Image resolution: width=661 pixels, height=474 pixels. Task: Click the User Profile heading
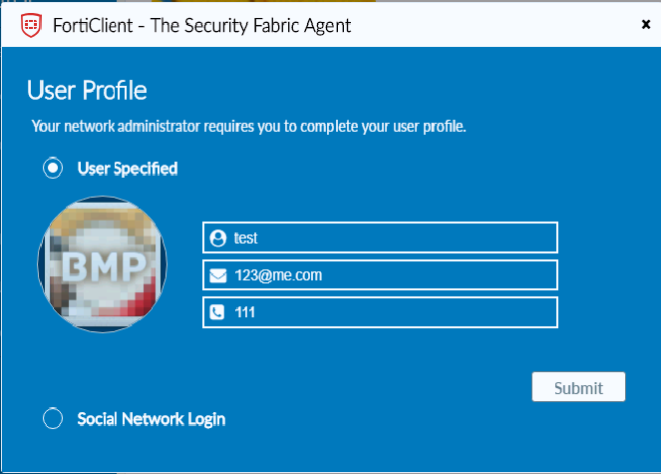click(87, 91)
